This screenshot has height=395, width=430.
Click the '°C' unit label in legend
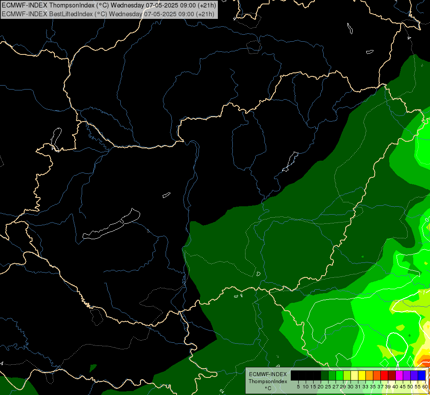268,388
